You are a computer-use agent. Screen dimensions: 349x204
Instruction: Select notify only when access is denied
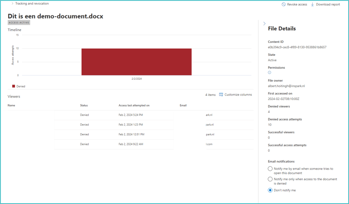tap(270, 179)
